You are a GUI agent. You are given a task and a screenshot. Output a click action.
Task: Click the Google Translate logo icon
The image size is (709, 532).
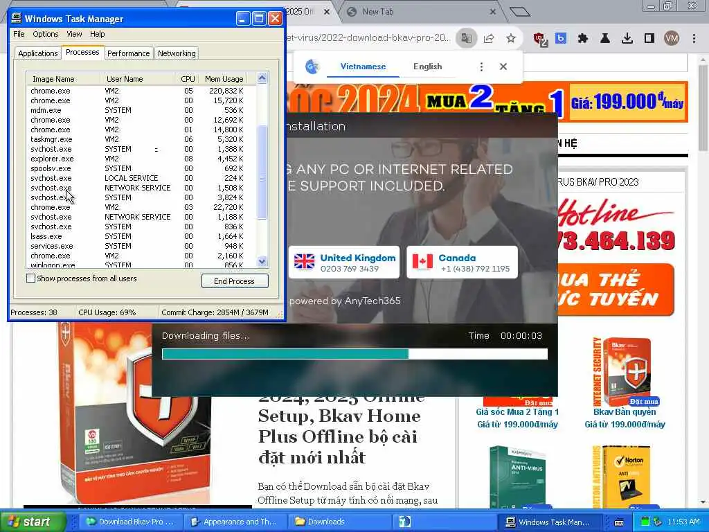(x=312, y=66)
